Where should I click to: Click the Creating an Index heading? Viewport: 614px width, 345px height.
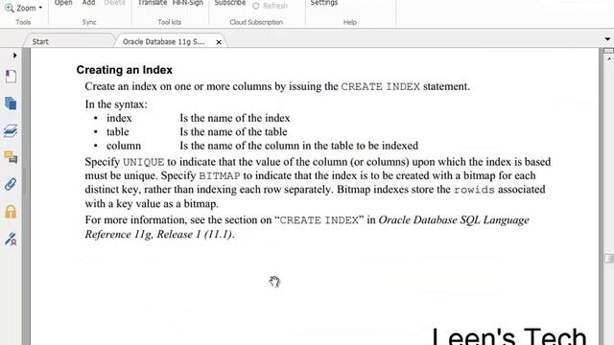tap(125, 70)
